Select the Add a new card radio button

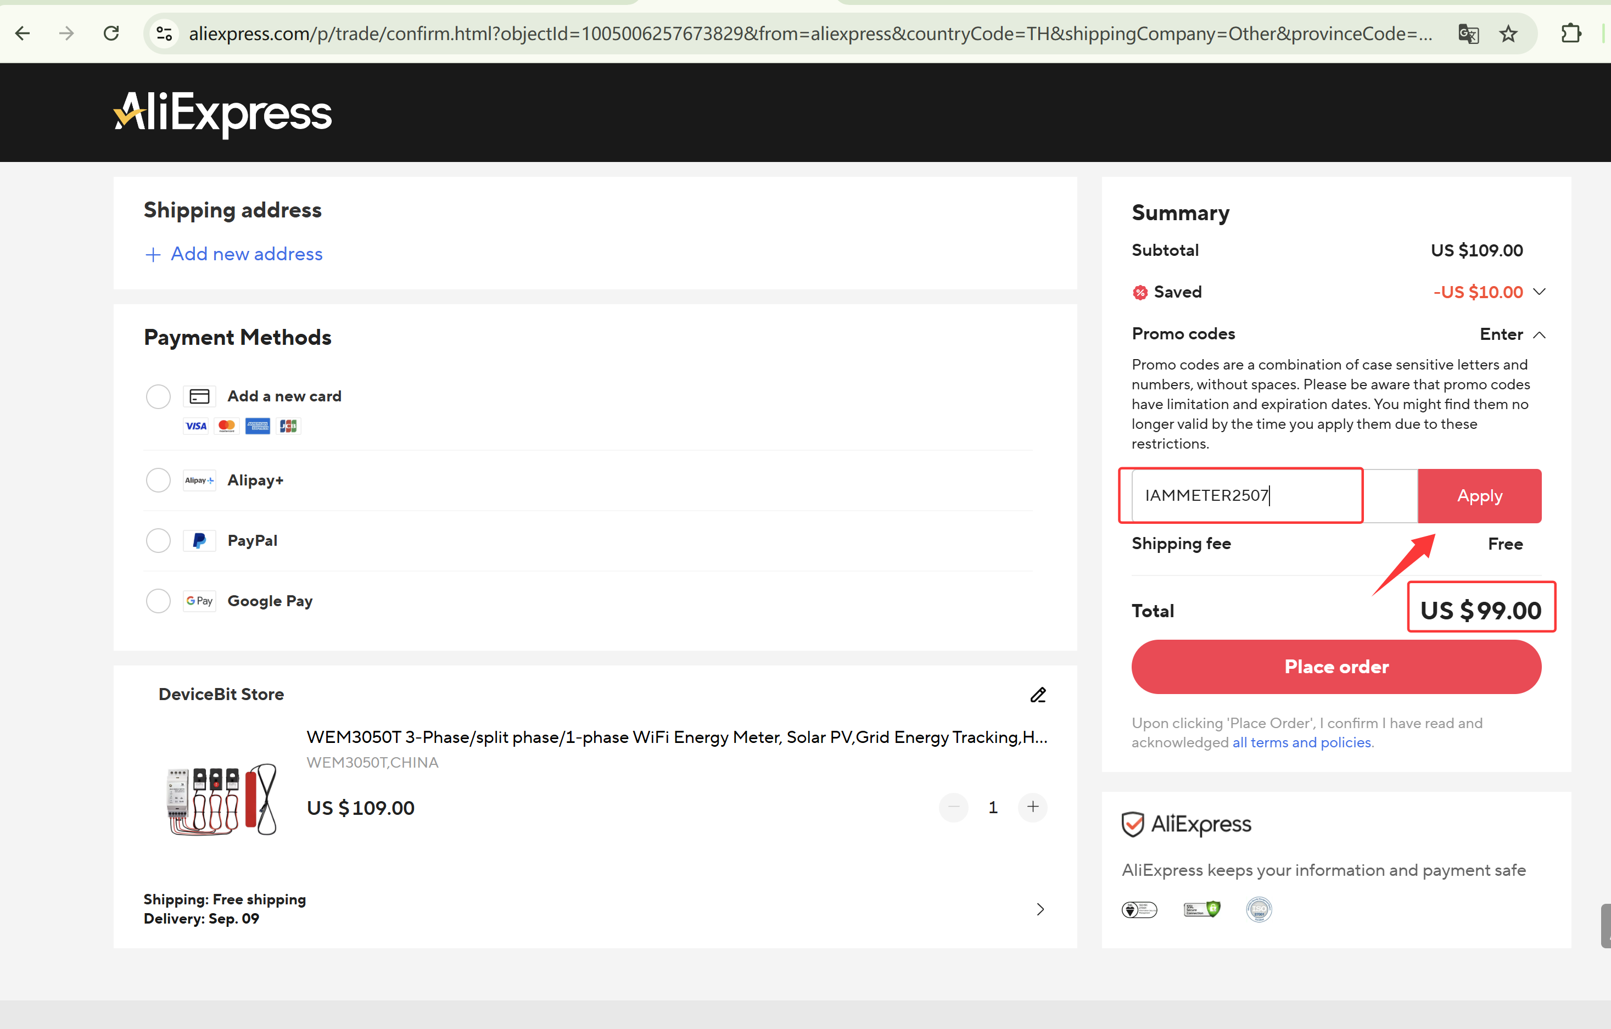(159, 397)
